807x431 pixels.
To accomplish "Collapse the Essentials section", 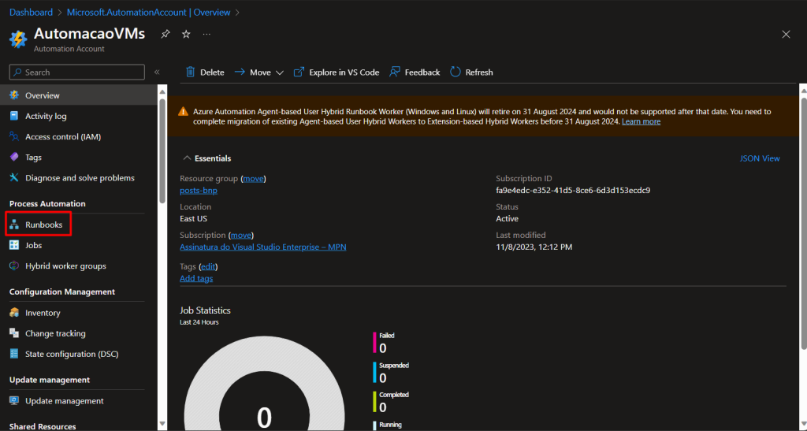I will click(x=187, y=158).
